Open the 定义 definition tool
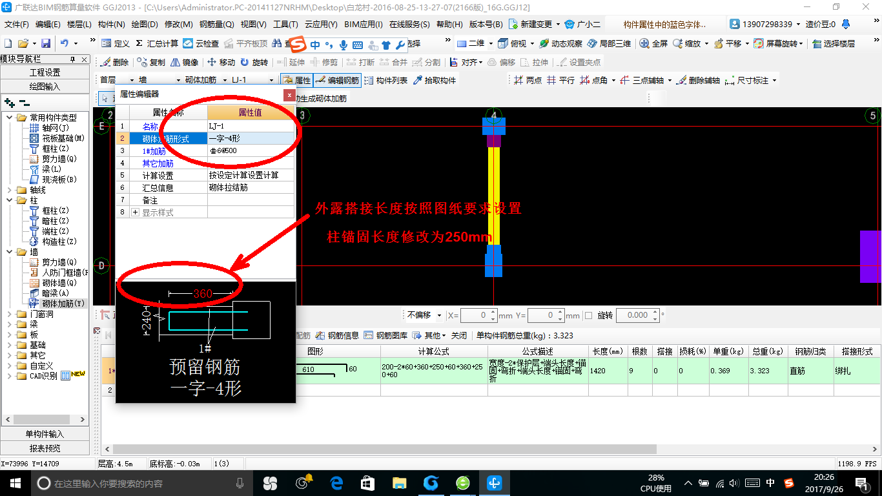Screen dimensions: 882x496 (x=116, y=43)
